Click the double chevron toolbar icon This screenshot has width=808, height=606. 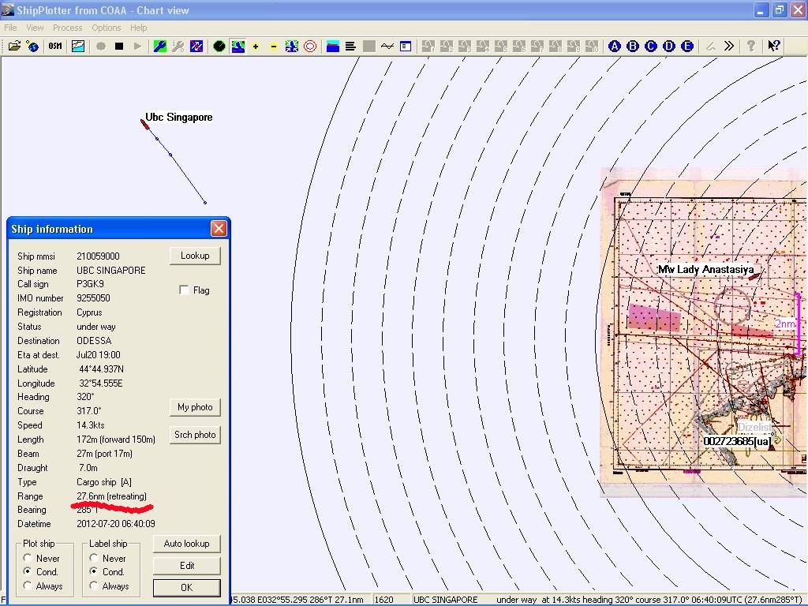pos(729,47)
